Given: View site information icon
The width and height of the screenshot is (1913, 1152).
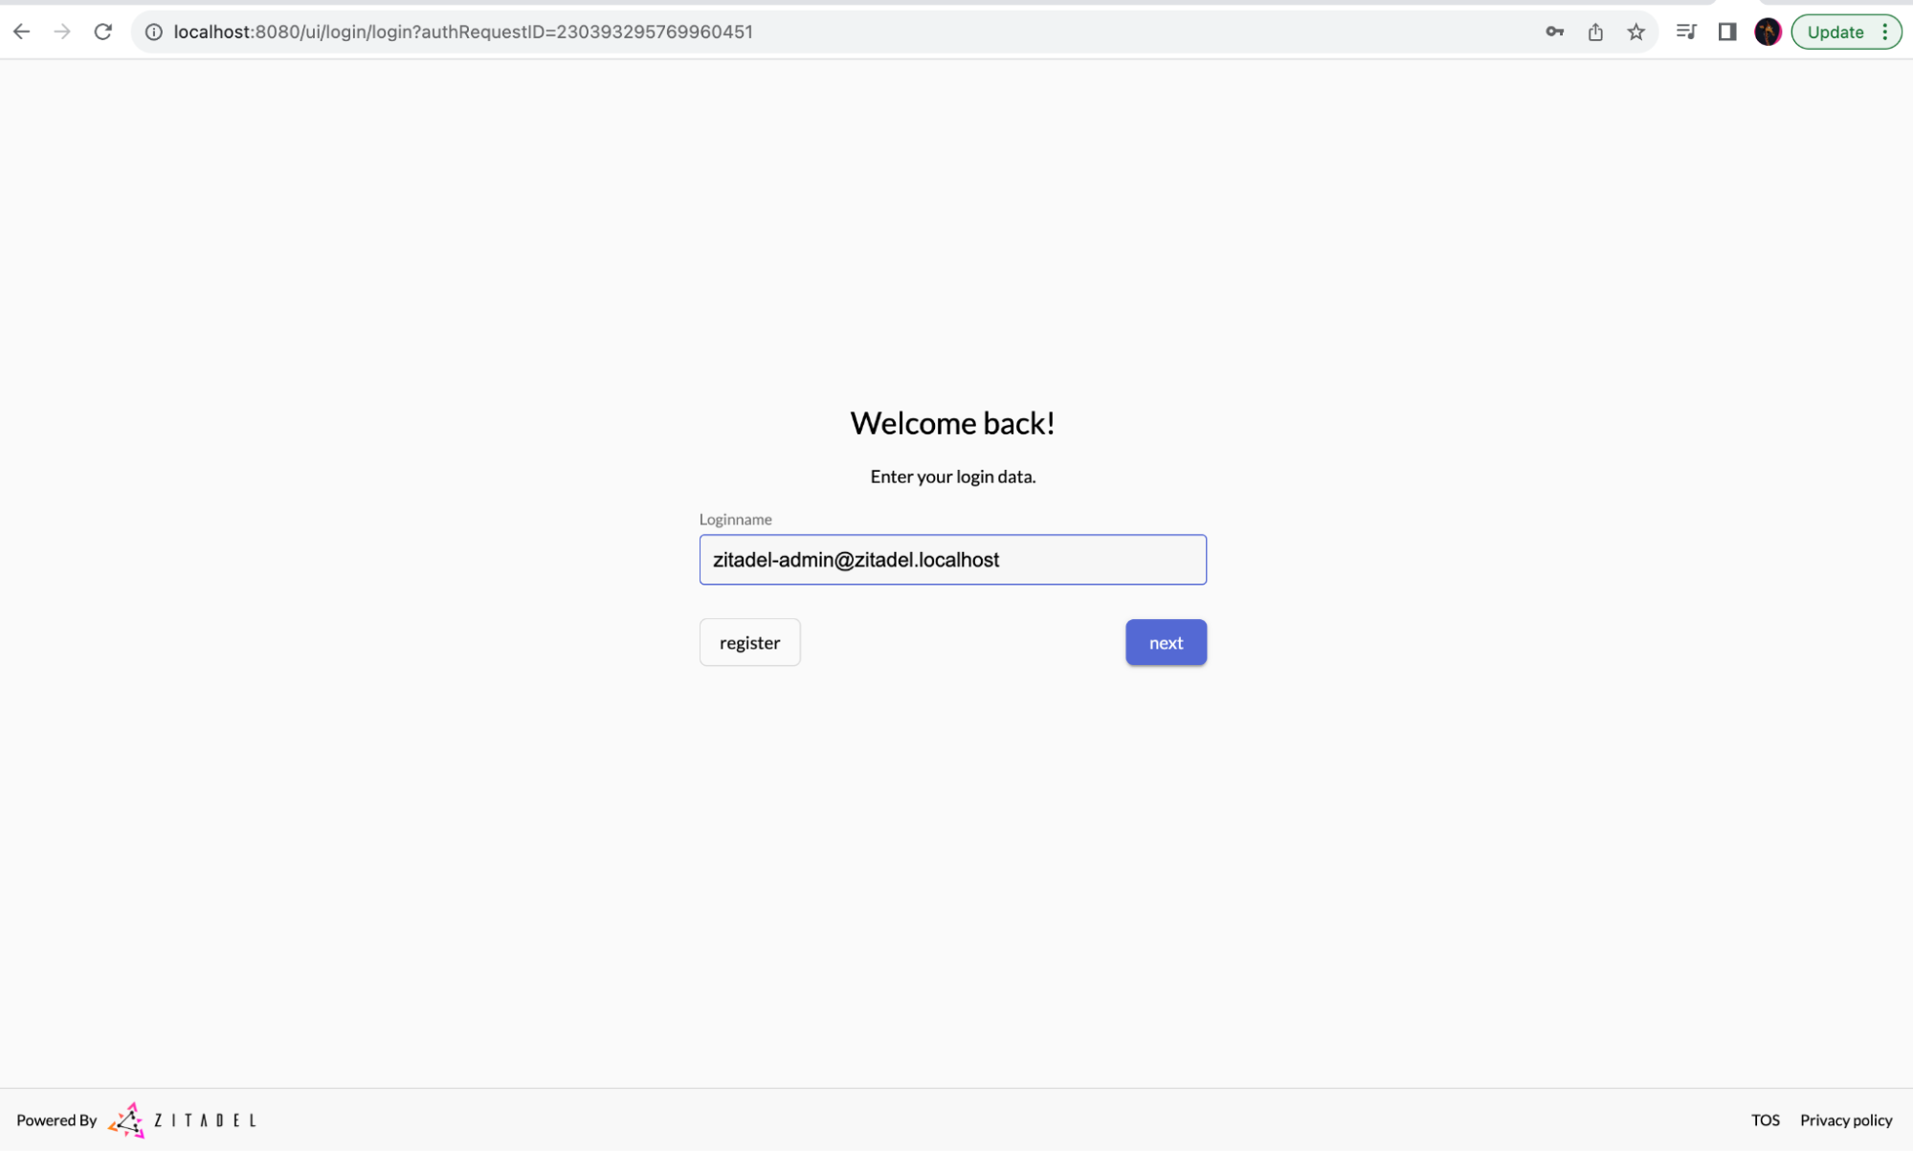Looking at the screenshot, I should [153, 32].
